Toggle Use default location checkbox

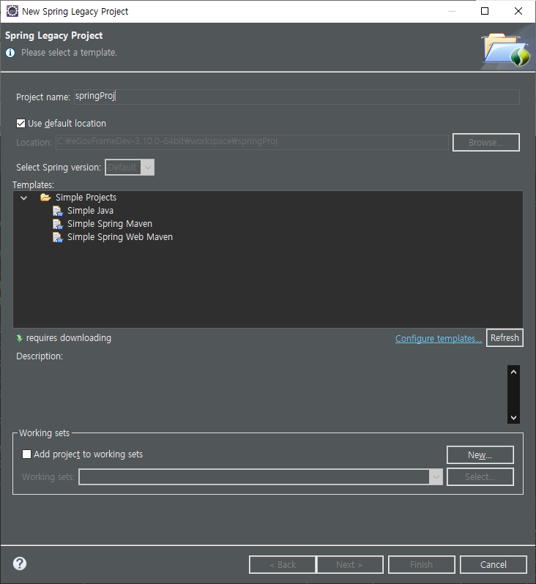(x=21, y=123)
